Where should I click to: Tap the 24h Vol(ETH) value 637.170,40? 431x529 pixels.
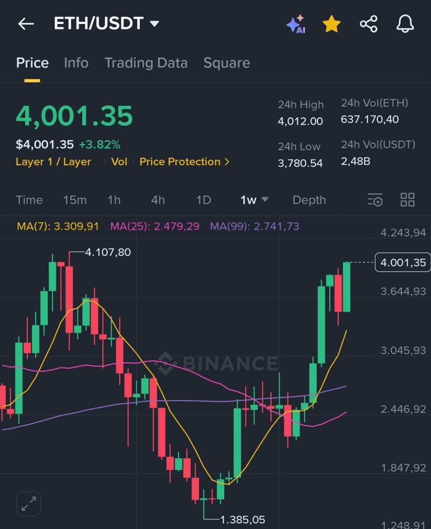coord(370,119)
